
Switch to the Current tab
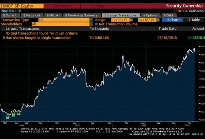pyautogui.click(x=10, y=15)
